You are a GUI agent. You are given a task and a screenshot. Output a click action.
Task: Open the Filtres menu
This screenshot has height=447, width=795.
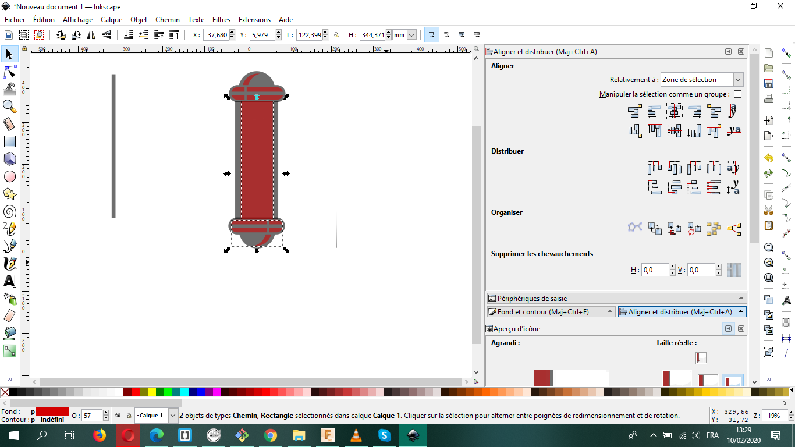221,20
